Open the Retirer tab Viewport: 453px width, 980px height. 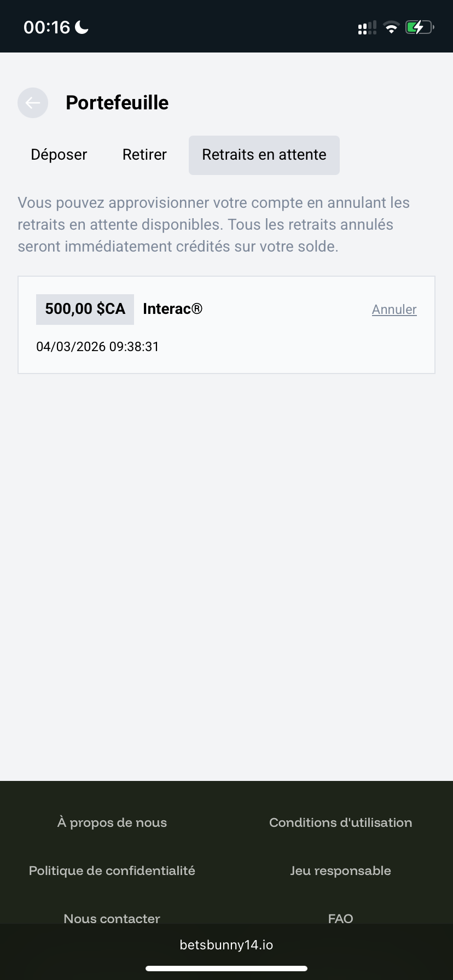pyautogui.click(x=144, y=155)
